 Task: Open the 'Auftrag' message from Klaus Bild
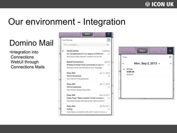point(86,109)
